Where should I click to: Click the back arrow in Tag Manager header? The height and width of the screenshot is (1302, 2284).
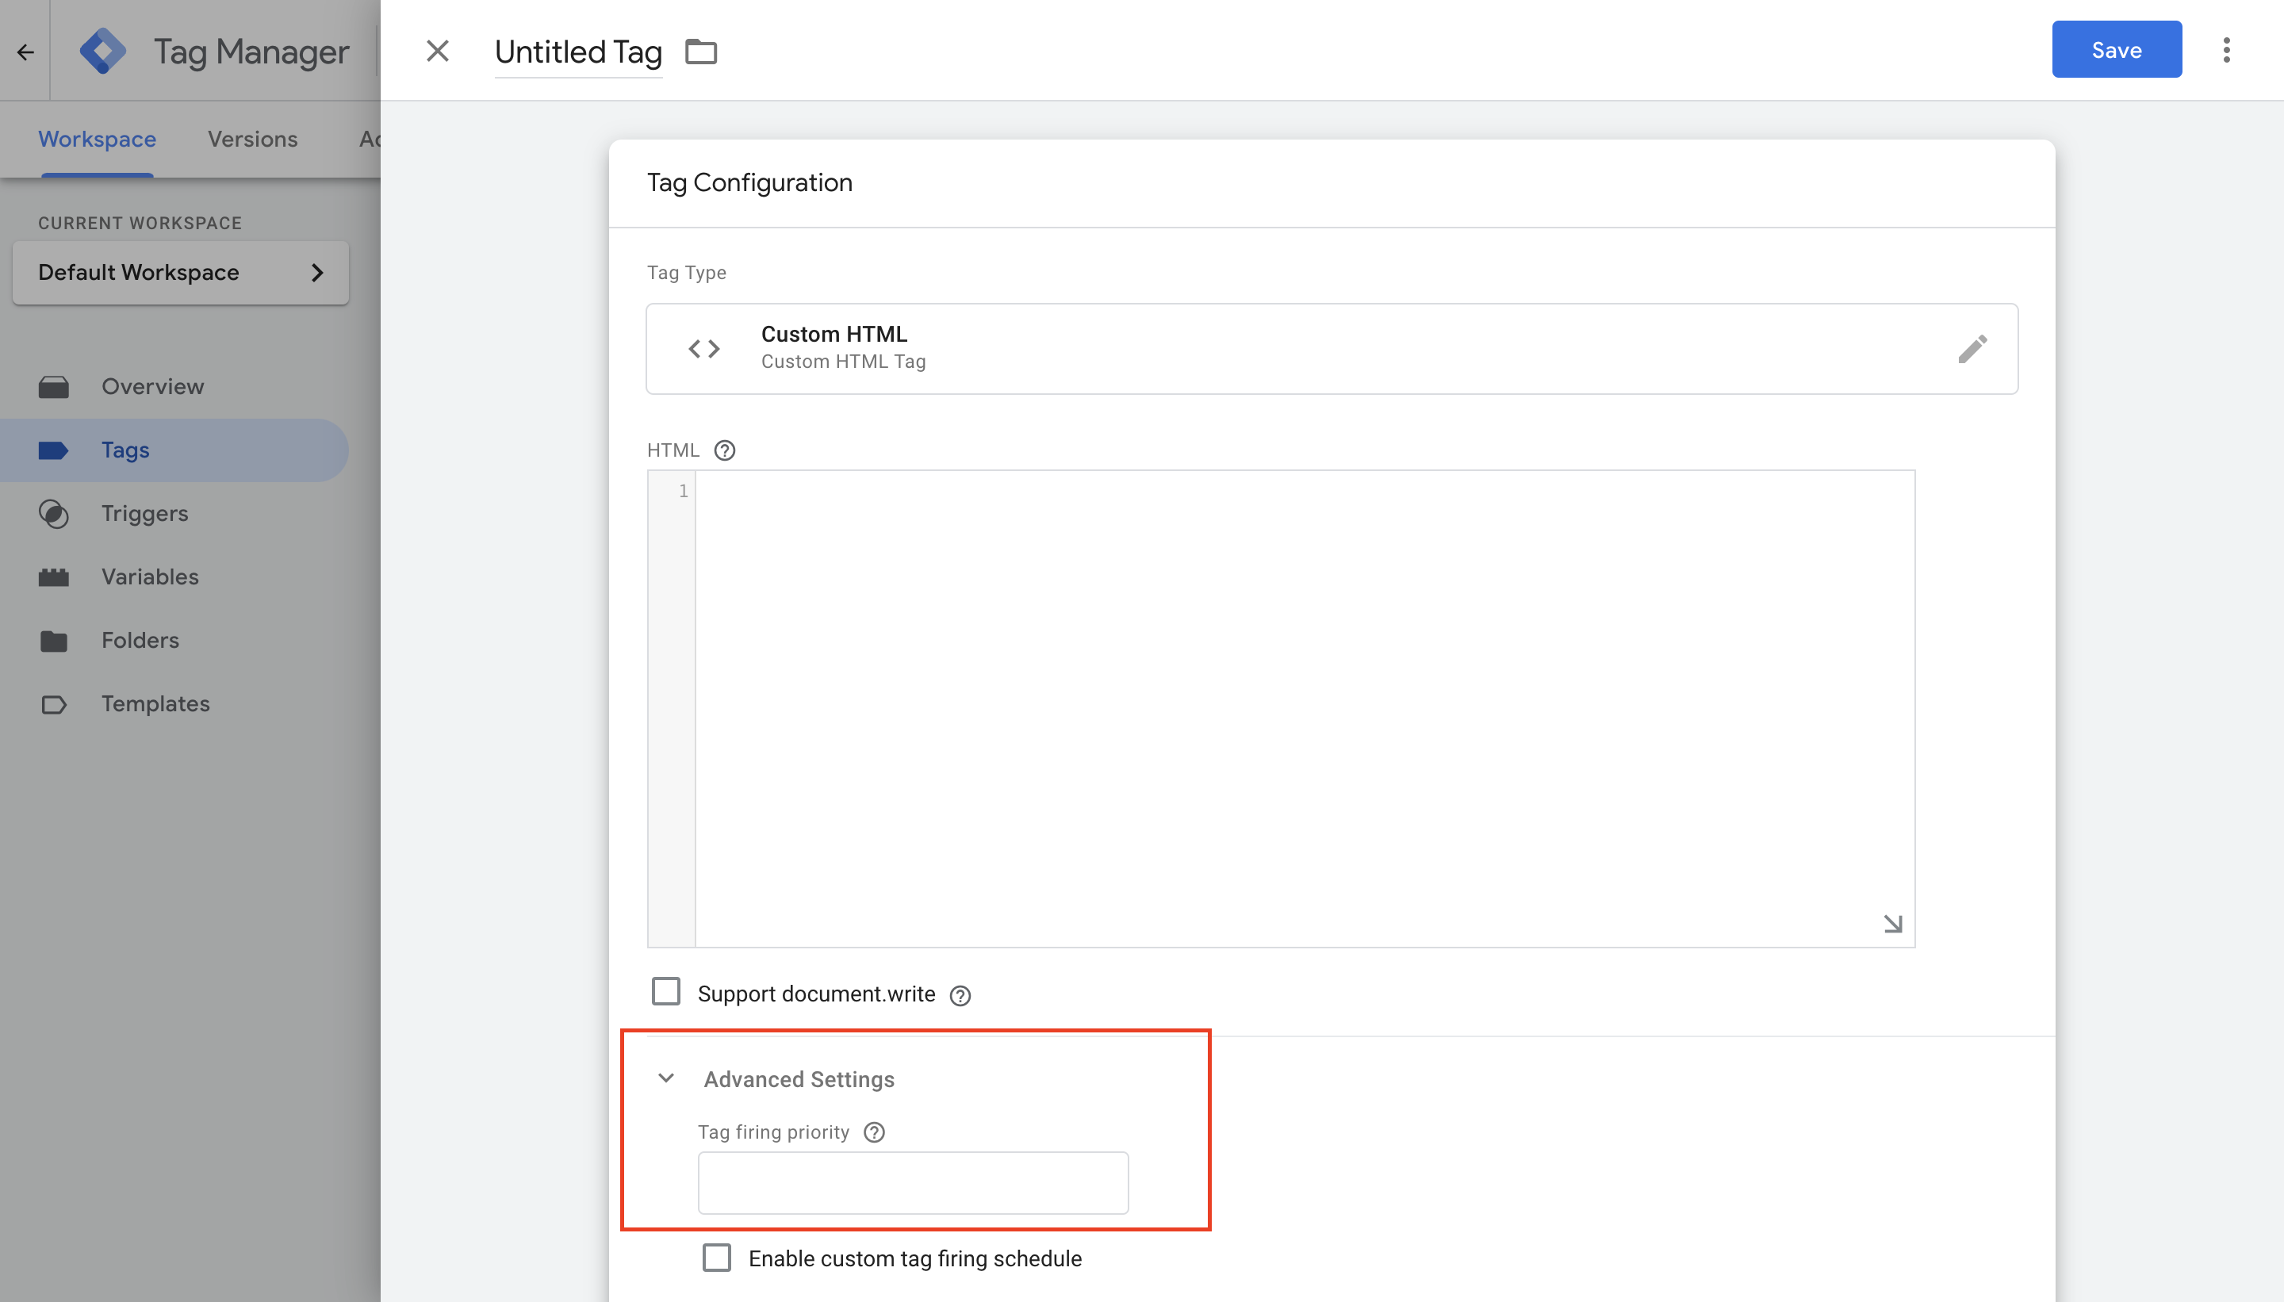click(x=25, y=52)
